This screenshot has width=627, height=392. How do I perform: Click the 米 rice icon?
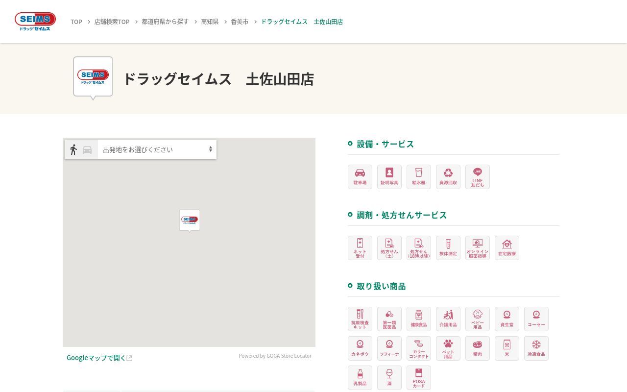[507, 348]
